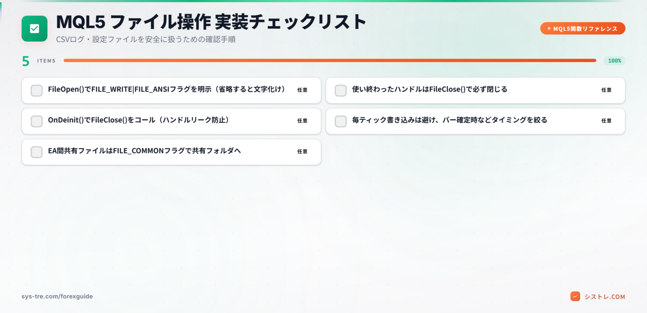Click the text 毎ティック書き込みは避け、バー確定時などタイミングを絞る

(x=450, y=120)
